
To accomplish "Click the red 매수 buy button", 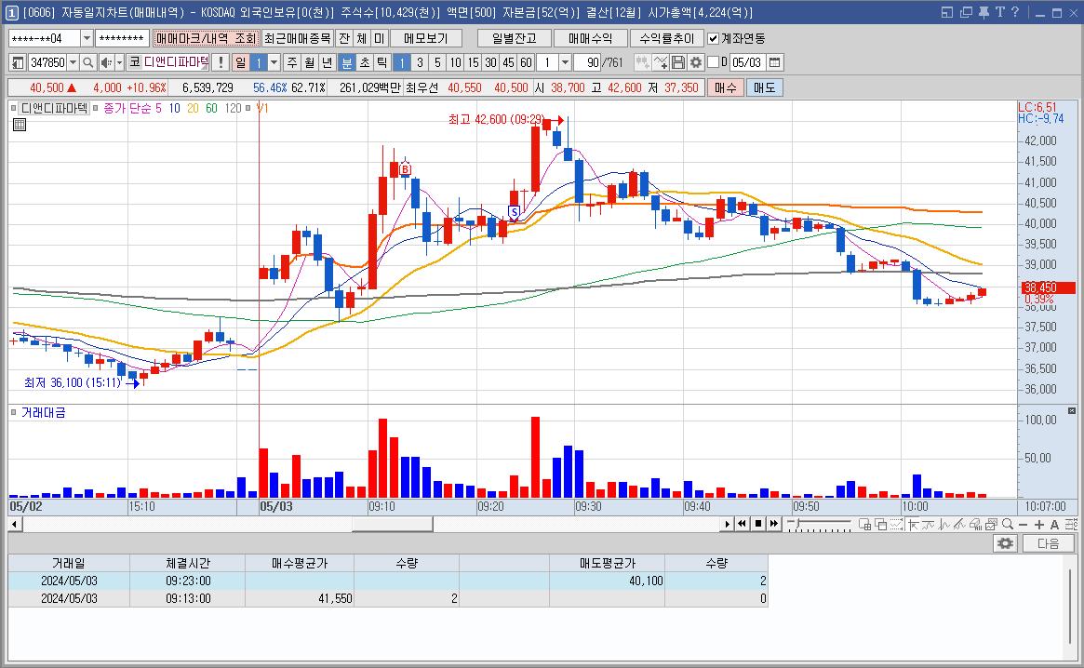I will 725,87.
